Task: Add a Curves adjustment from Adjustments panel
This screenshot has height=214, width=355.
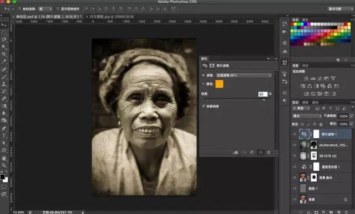Action: (x=319, y=79)
